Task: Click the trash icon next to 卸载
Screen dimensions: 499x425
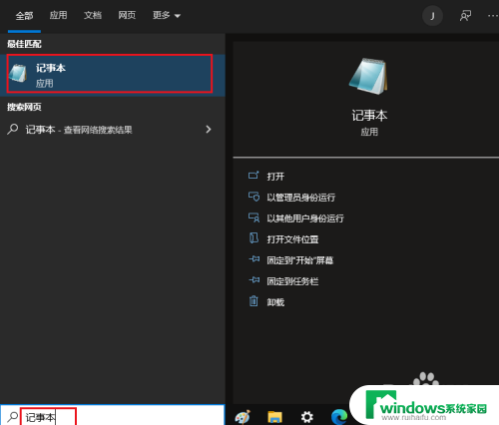Action: [253, 301]
